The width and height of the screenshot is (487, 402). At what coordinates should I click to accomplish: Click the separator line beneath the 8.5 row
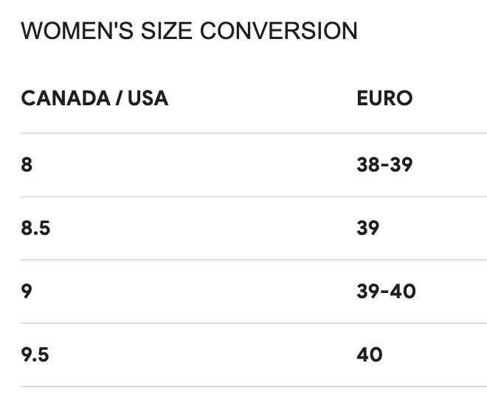click(253, 260)
